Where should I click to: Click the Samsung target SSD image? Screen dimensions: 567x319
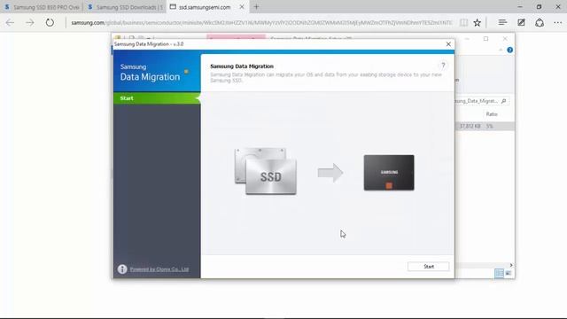[x=389, y=173]
